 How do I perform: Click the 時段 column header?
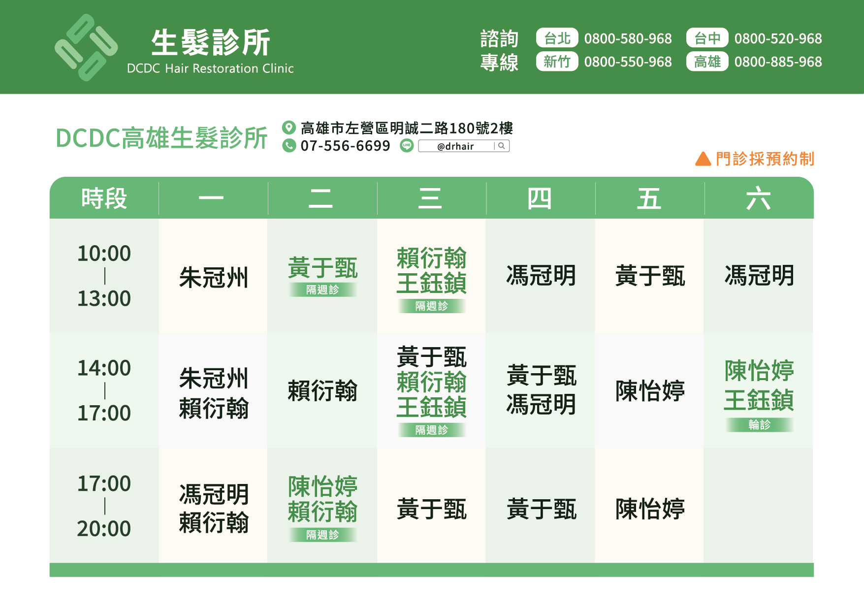click(x=104, y=198)
